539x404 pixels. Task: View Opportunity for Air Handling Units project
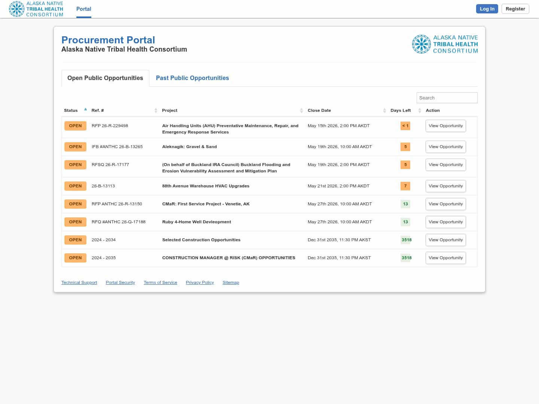[446, 126]
